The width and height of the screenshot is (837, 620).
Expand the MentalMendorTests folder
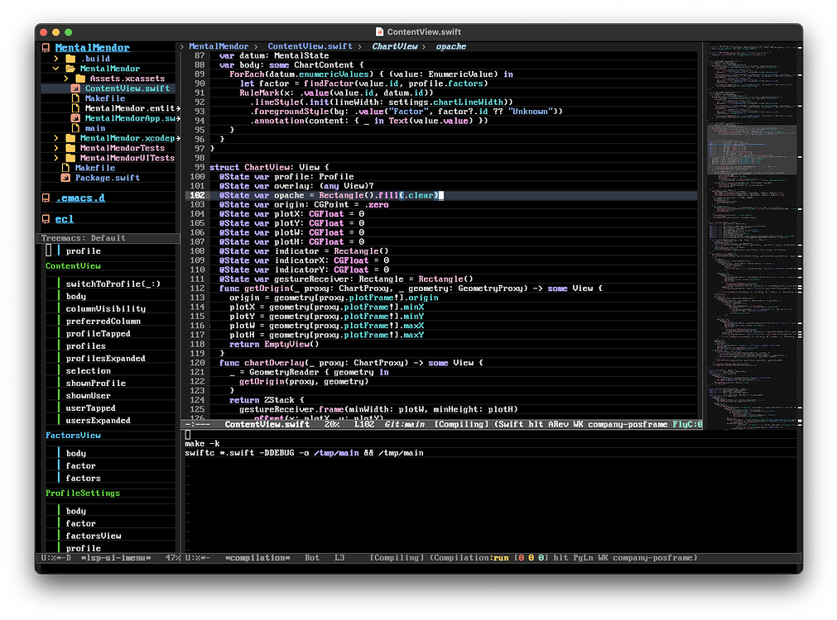tap(55, 148)
